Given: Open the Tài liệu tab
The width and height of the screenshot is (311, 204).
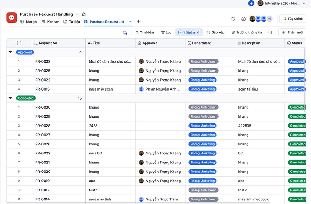Looking at the screenshot, I should point(72,22).
